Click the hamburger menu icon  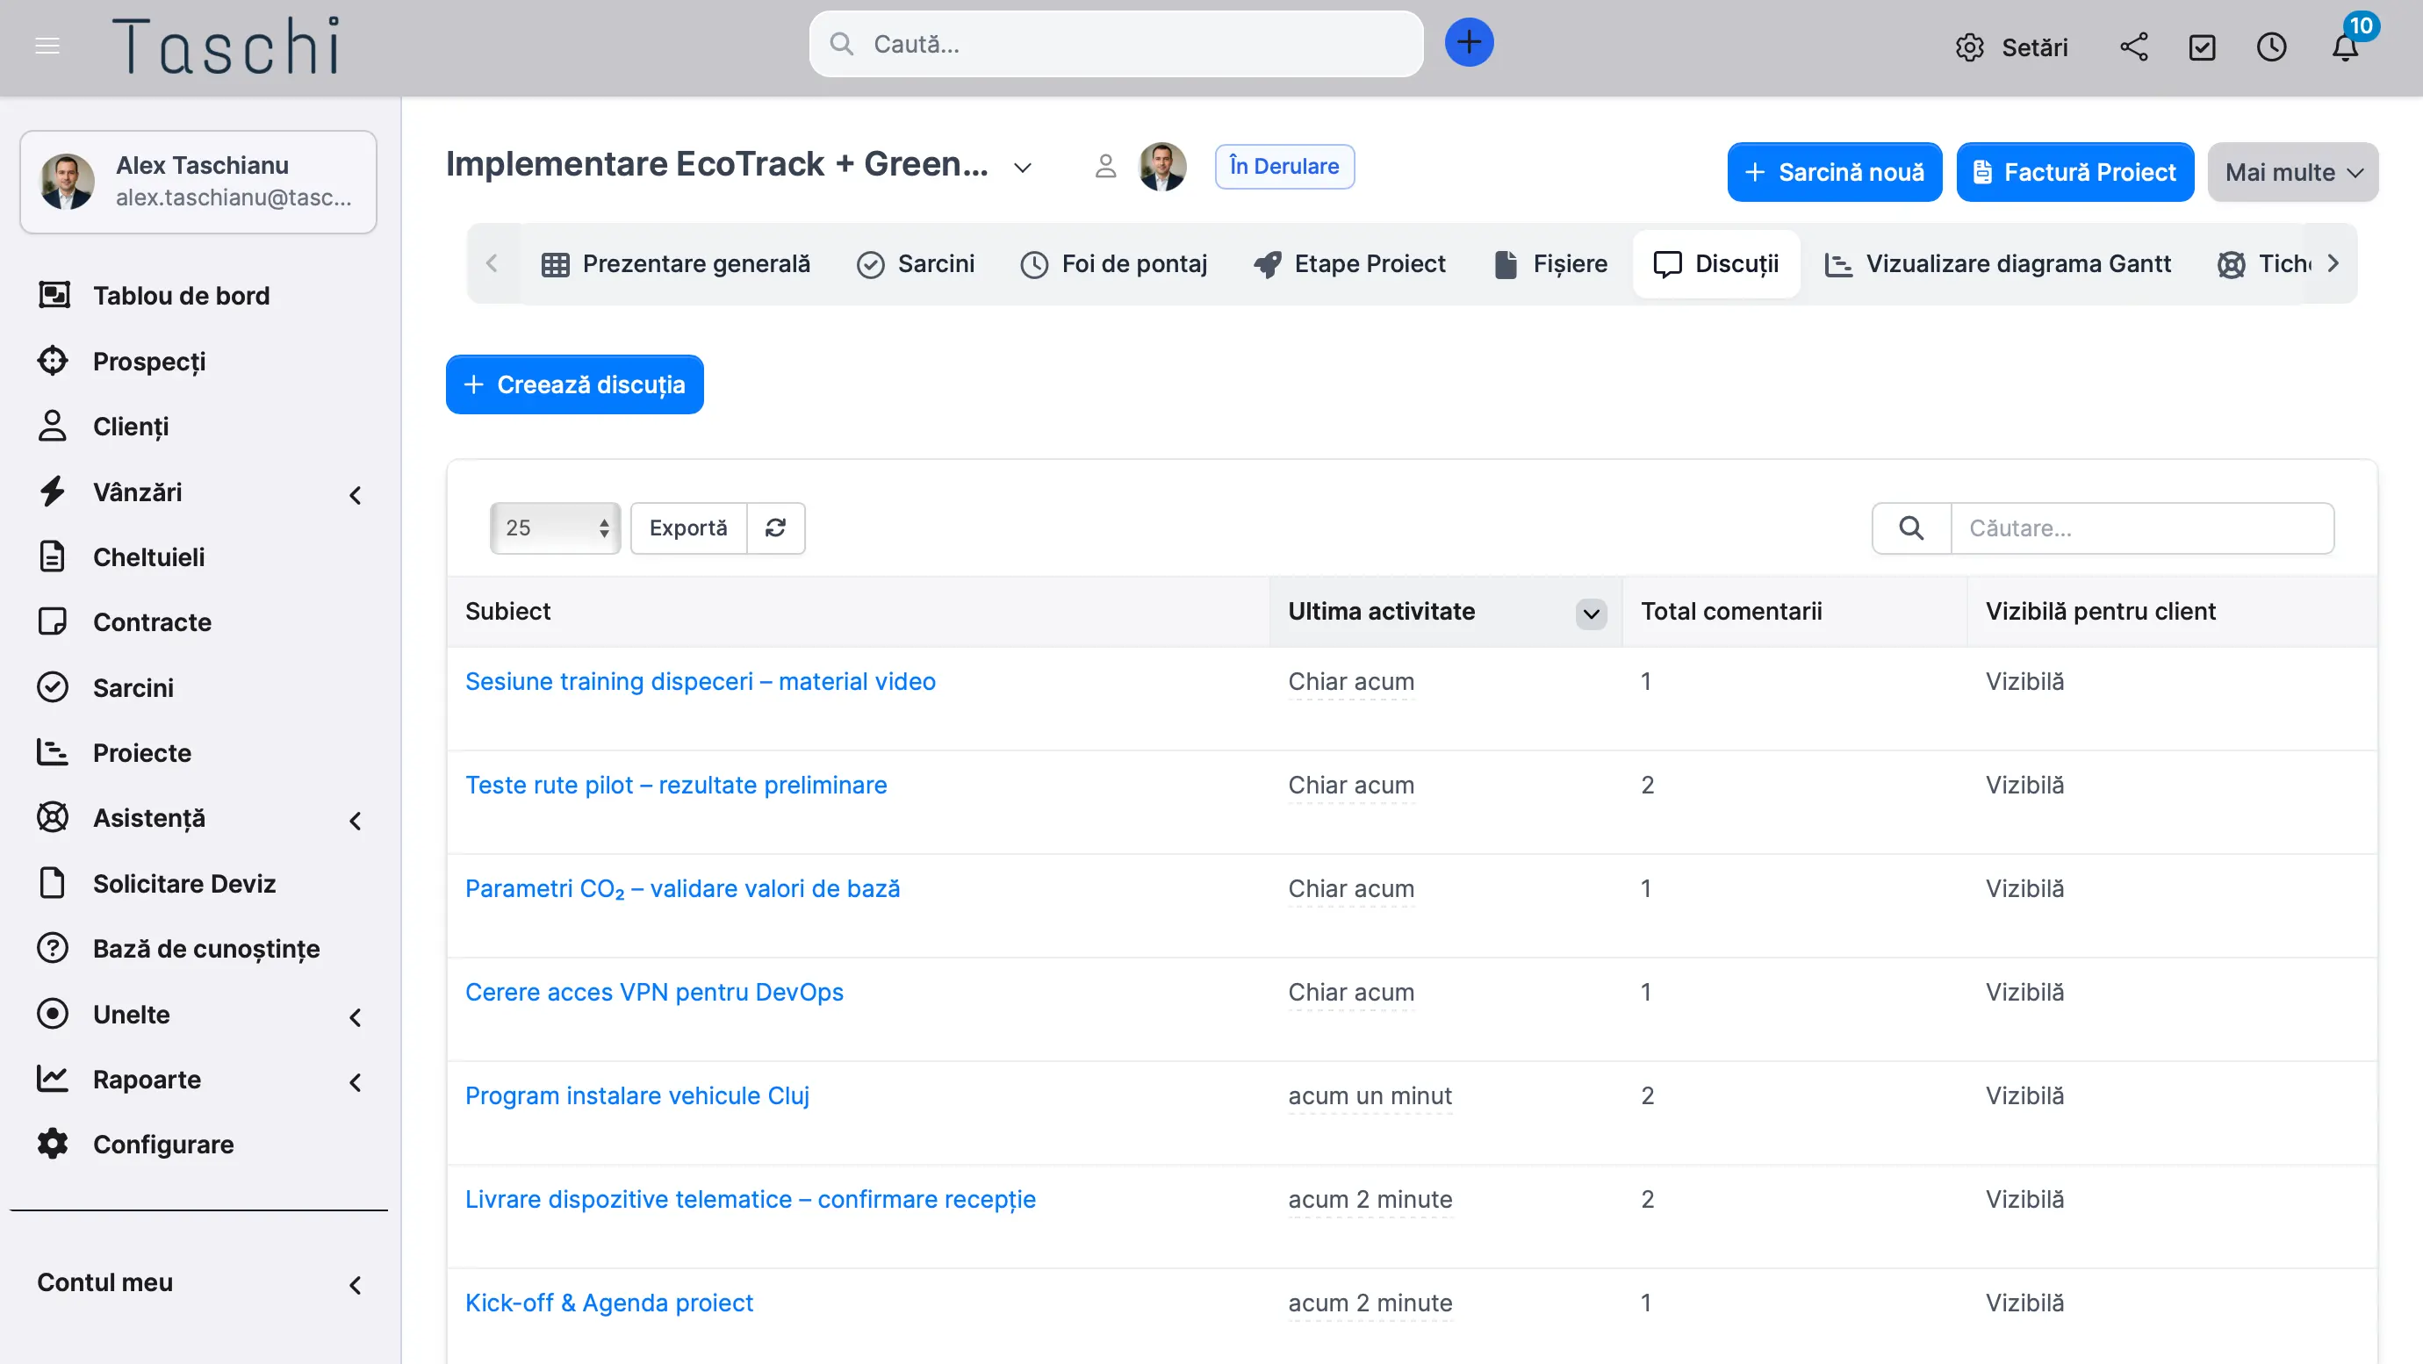47,47
